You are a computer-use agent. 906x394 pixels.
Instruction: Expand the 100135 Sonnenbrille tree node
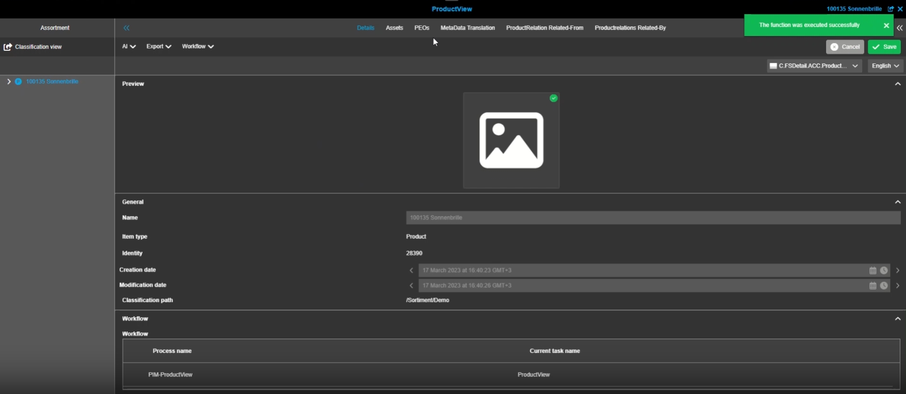9,81
